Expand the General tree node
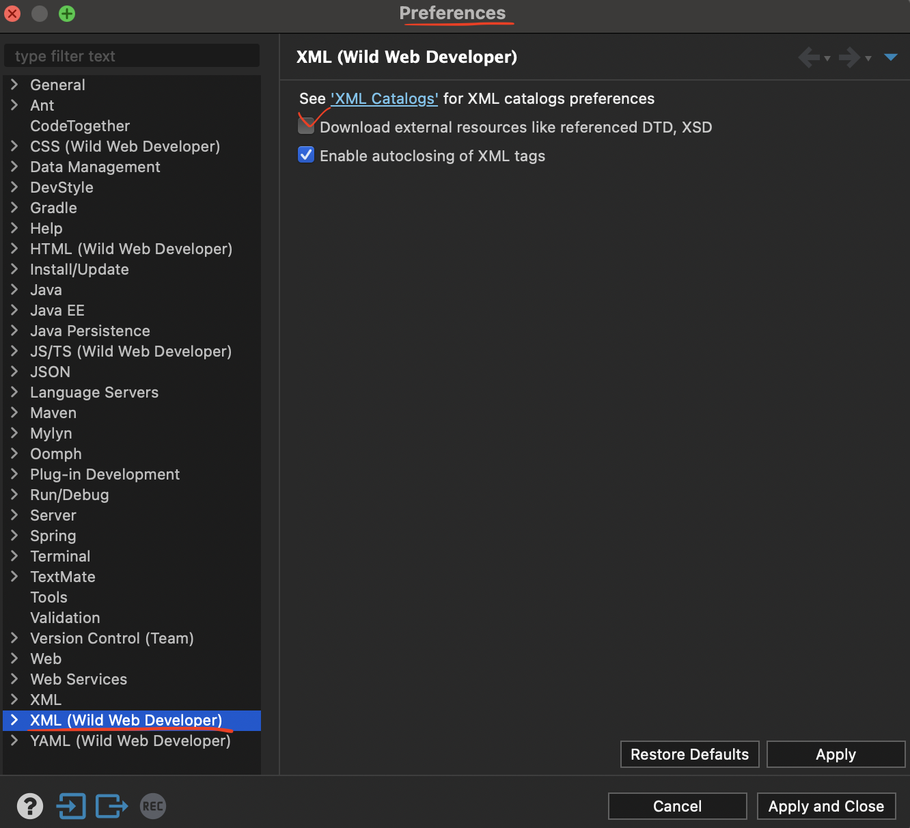The image size is (910, 828). point(14,85)
